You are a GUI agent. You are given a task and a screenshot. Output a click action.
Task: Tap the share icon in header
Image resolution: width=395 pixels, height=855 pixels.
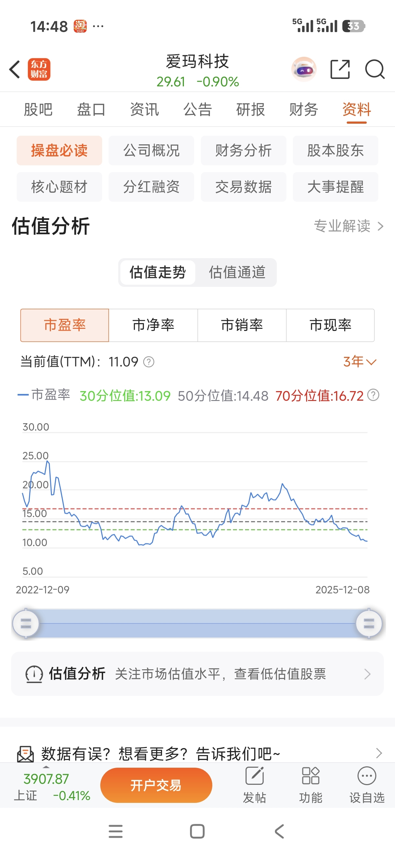340,69
